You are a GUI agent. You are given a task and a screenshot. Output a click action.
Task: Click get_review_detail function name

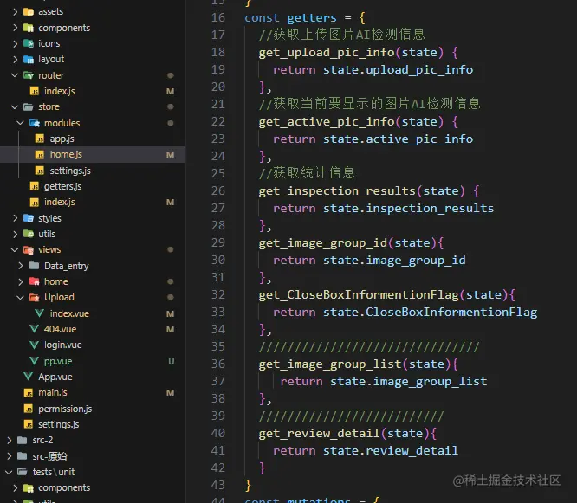pos(319,433)
